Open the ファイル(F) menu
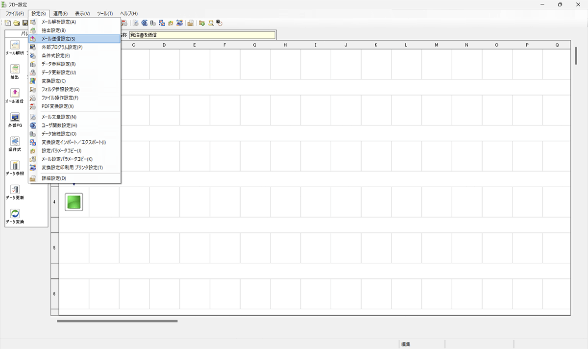The width and height of the screenshot is (588, 349). click(x=15, y=13)
